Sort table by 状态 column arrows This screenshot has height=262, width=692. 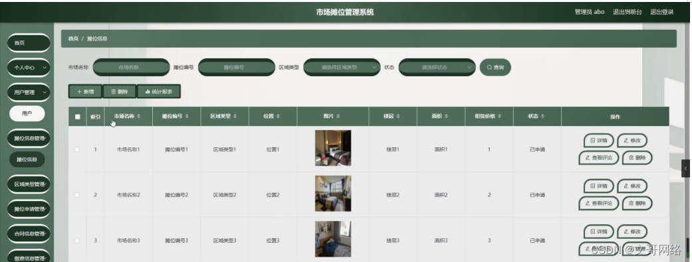pos(542,116)
